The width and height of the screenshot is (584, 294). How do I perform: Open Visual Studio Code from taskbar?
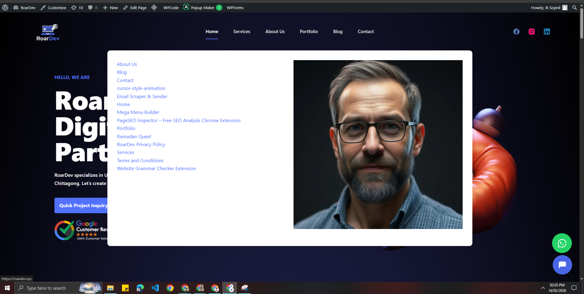pos(155,288)
